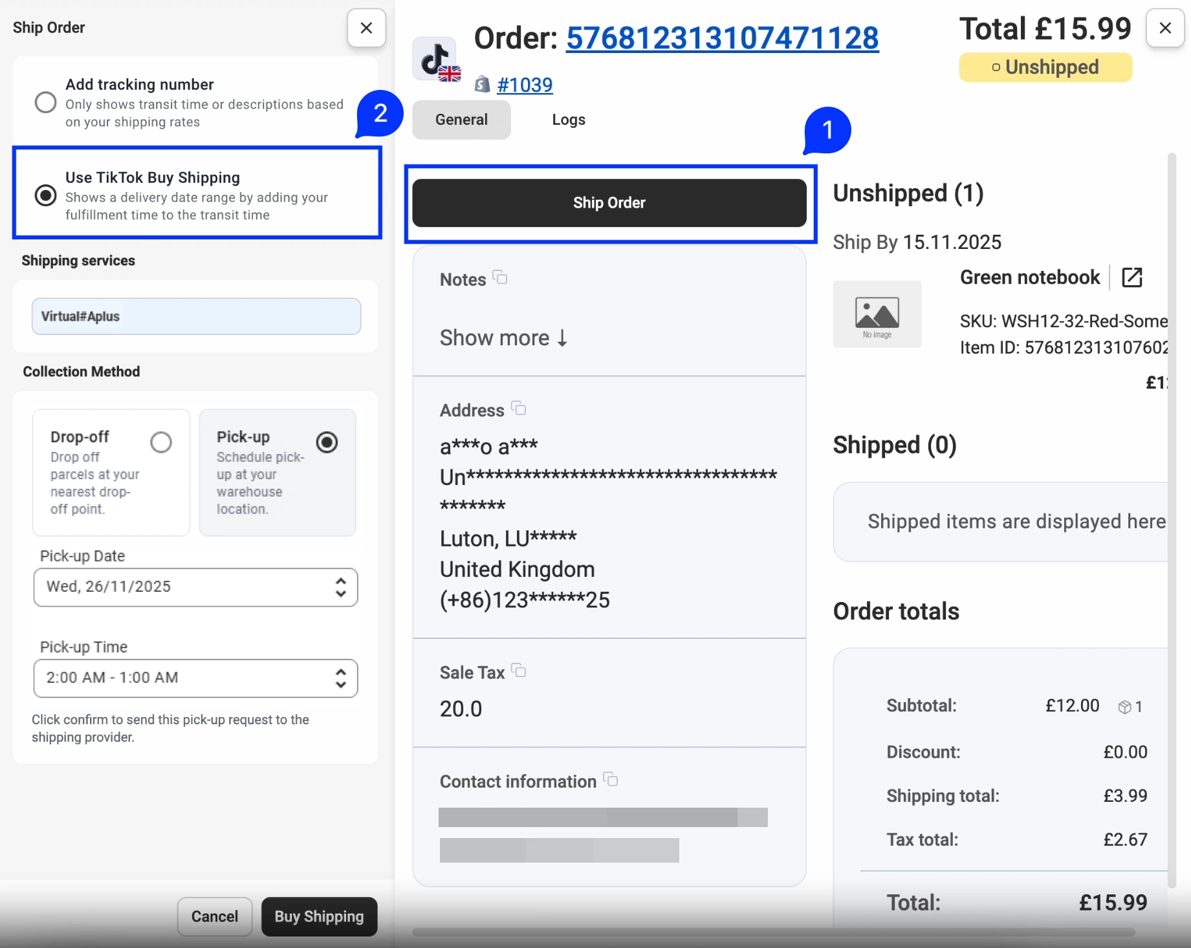Click the Virtual#Aplus shipping service field
Image resolution: width=1191 pixels, height=948 pixels.
196,316
